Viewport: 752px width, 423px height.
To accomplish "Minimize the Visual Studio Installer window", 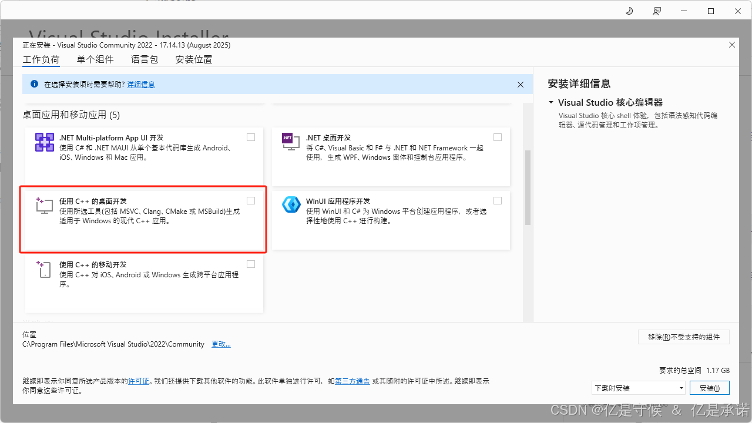I will click(684, 11).
